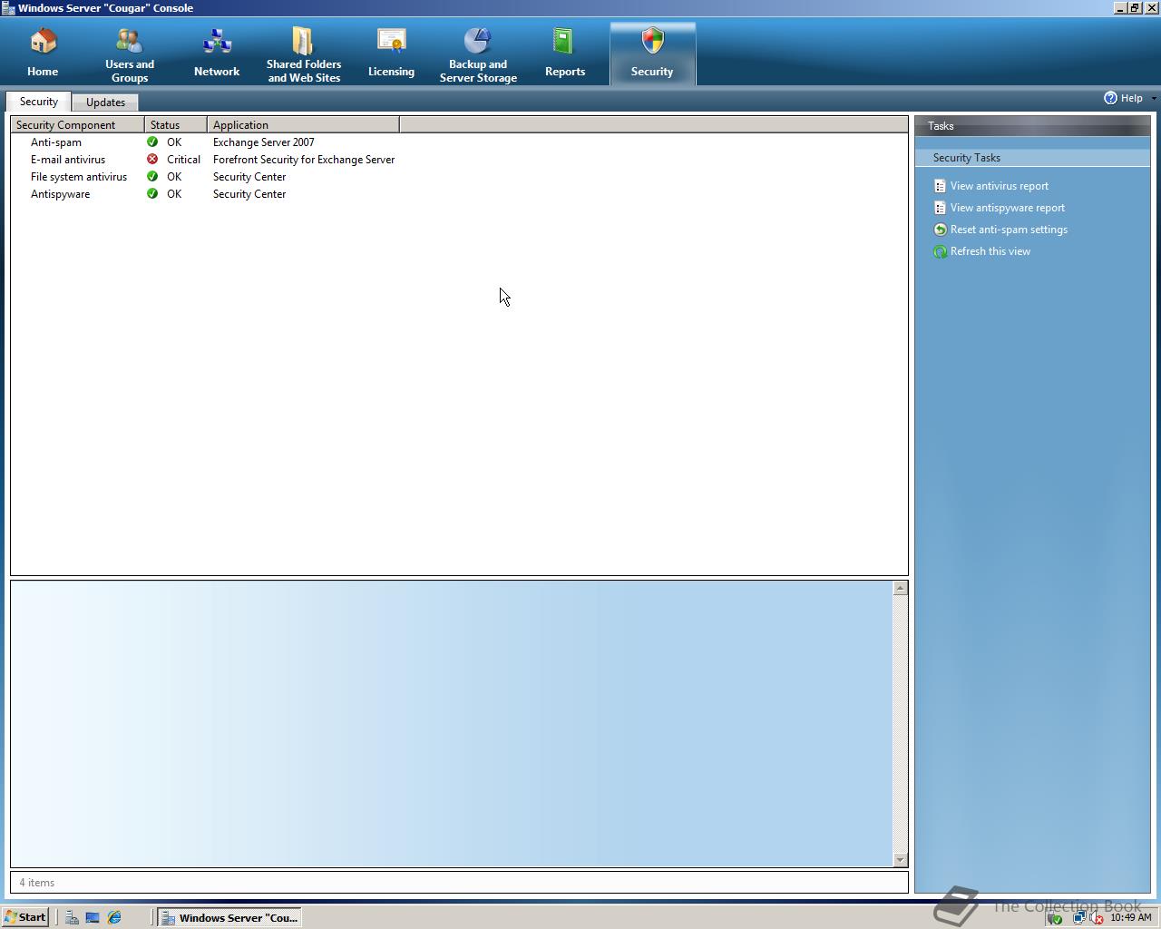Screen dimensions: 1161x929
Task: Select the E-mail antivirus row
Action: click(459, 160)
